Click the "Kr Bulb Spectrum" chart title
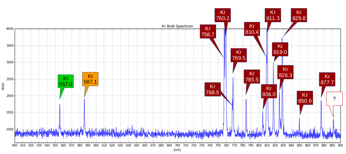 (x=177, y=26)
